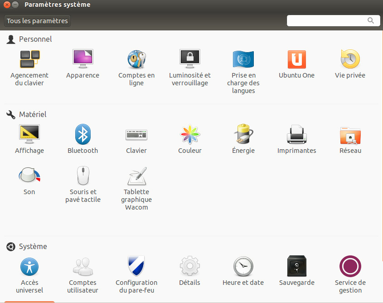Open Service de gestion panel
Image resolution: width=383 pixels, height=303 pixels.
(350, 275)
